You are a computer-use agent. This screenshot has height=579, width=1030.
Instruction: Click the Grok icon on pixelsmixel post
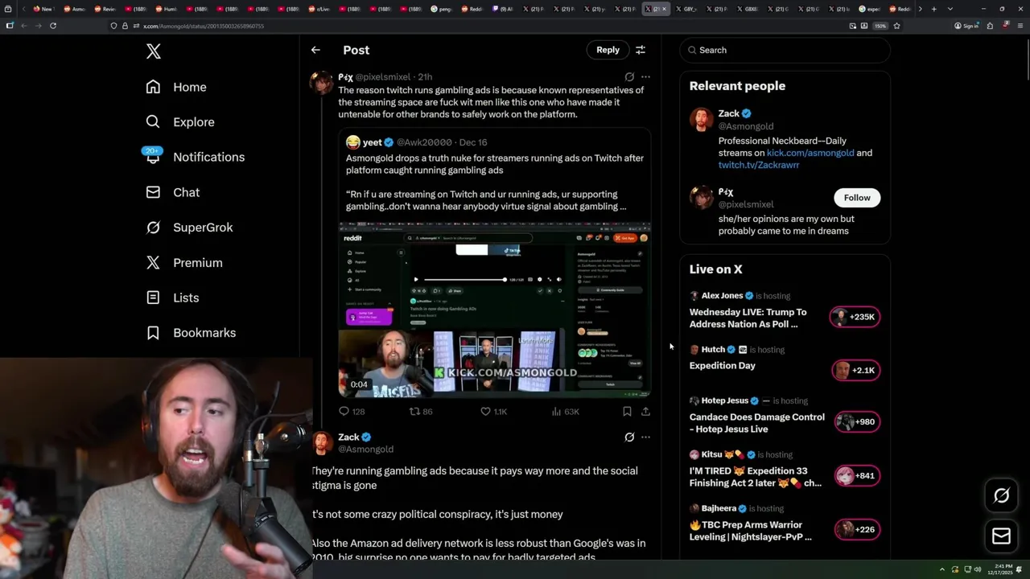point(629,77)
